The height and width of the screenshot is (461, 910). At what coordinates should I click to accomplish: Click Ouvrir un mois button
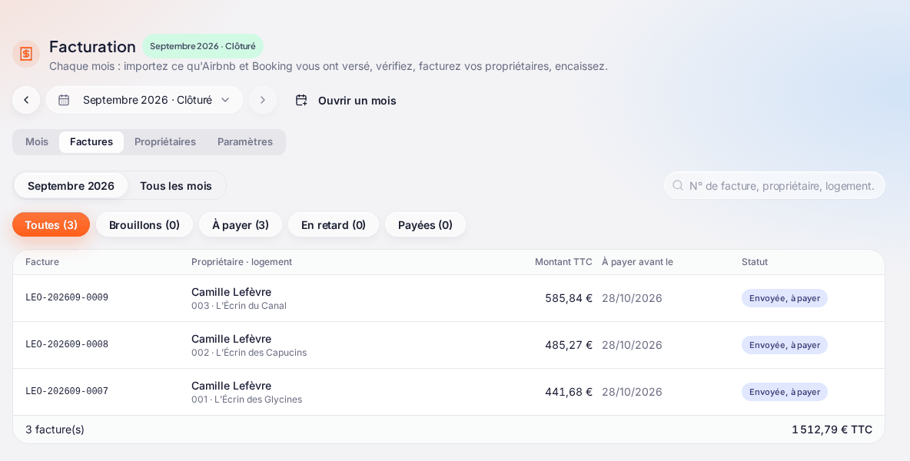pos(346,101)
